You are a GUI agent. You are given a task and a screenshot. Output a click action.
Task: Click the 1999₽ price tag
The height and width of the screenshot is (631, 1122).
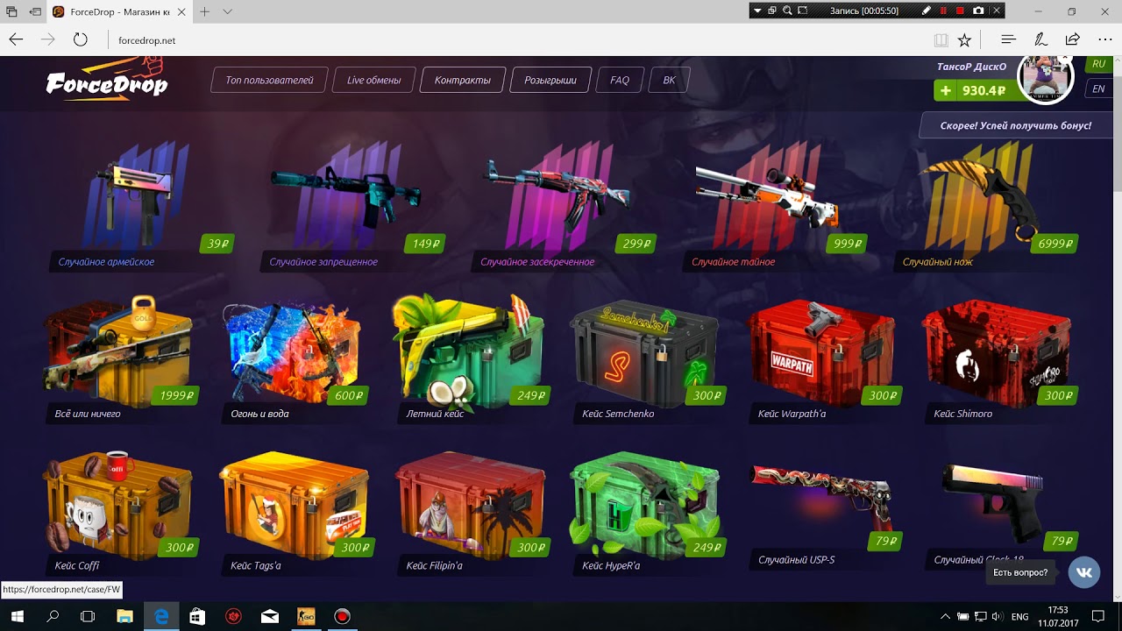[176, 395]
